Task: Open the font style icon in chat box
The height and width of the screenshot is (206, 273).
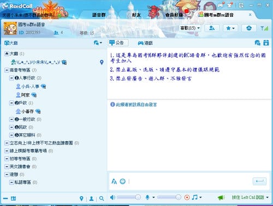Action: point(114,181)
